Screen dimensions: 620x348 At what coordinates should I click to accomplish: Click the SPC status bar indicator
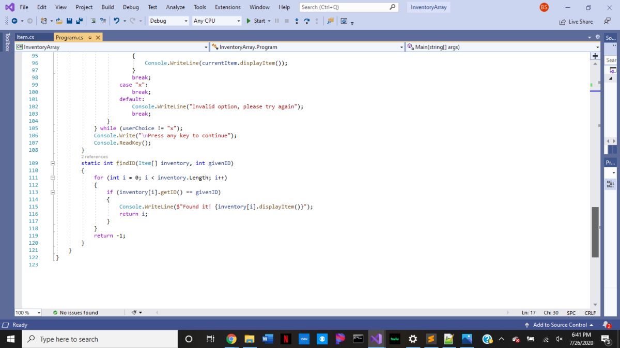point(571,313)
